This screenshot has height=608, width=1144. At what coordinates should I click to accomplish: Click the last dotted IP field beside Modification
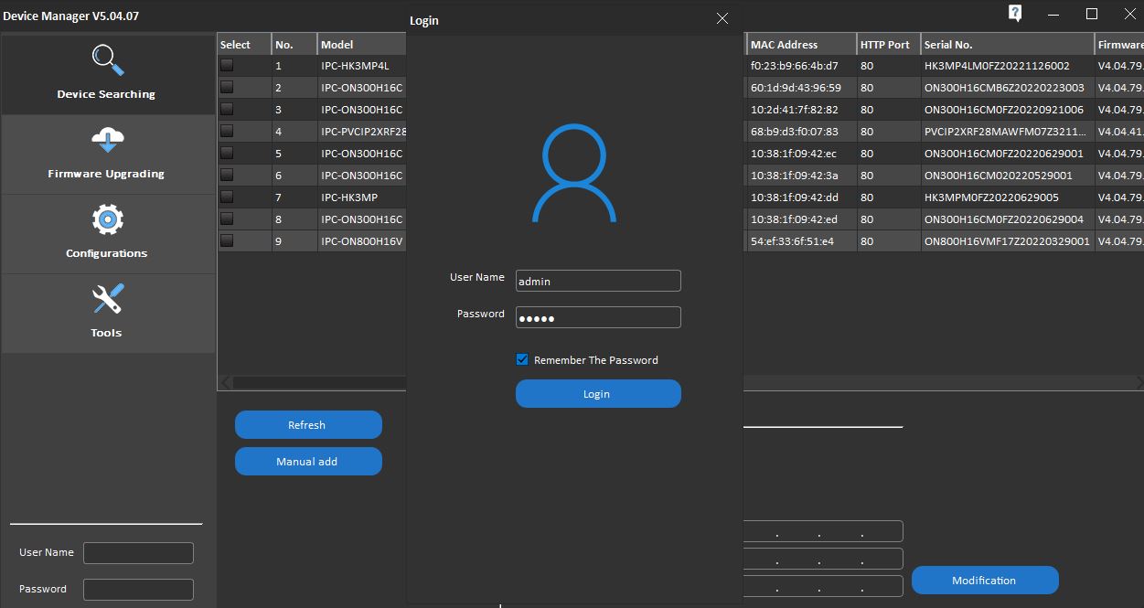[x=823, y=586]
